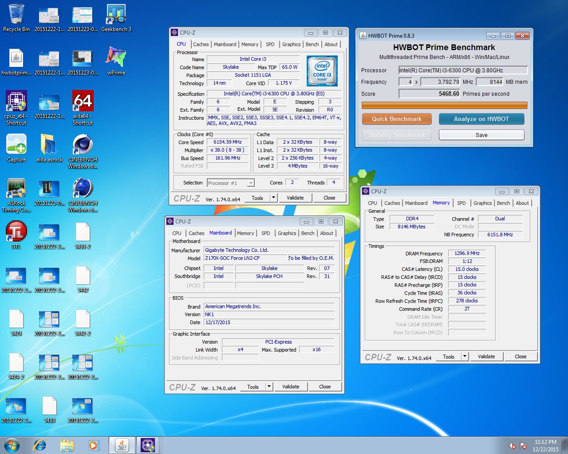Click the muted volume tray icon
Viewport: 568px width, 454px height.
coord(513,446)
